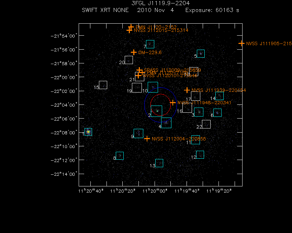Click declination label -22°08'00"
The image size is (292, 233).
coord(64,133)
